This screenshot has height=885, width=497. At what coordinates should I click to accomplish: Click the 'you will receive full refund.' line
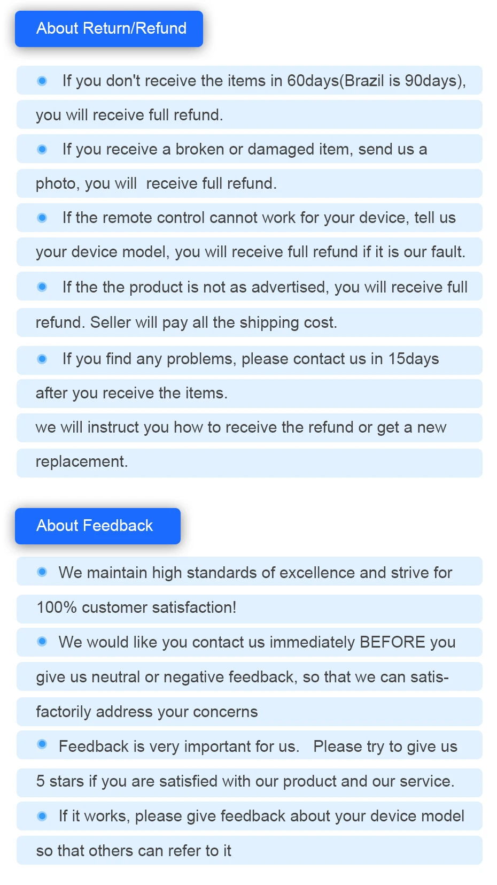pyautogui.click(x=129, y=115)
